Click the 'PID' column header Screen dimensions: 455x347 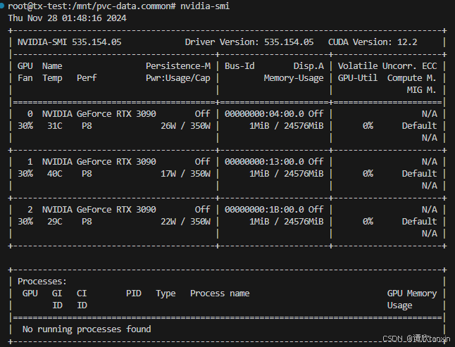tap(134, 294)
